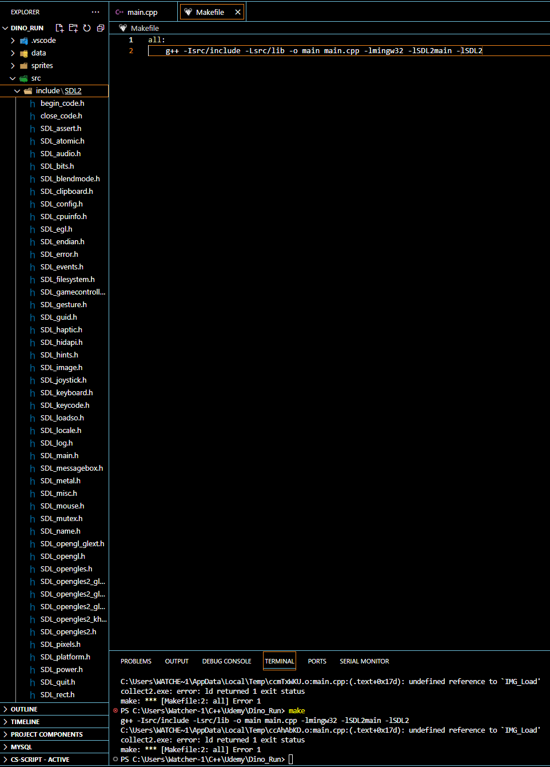Image resolution: width=550 pixels, height=767 pixels.
Task: Expand the PROJECT COMPONENTS section
Action: click(x=54, y=734)
